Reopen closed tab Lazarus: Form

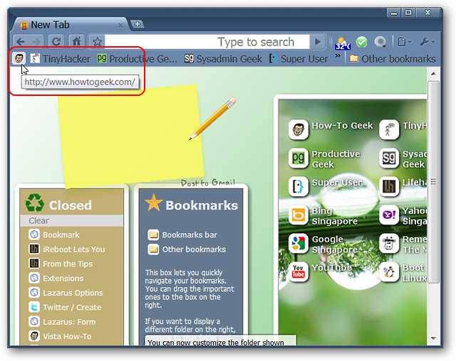pos(62,322)
